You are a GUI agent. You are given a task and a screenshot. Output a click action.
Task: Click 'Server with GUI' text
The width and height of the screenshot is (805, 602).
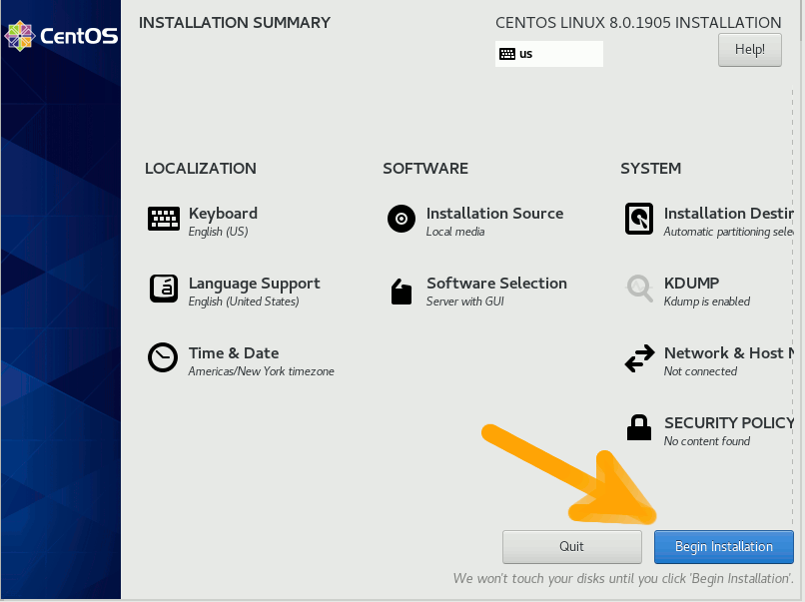coord(465,301)
